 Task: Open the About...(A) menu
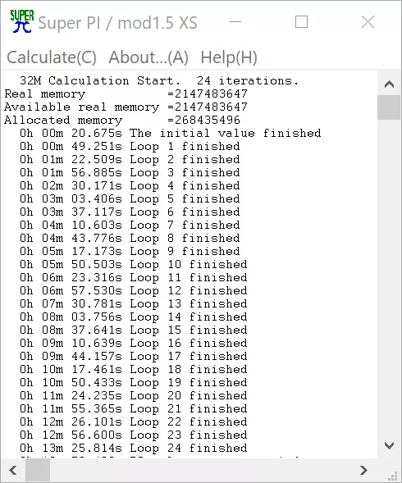click(148, 57)
